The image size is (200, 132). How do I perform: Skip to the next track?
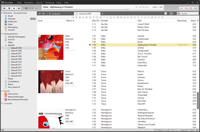[x=19, y=8]
